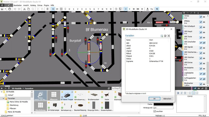
Task: Add a new variable in the dialog
Action: point(162,36)
